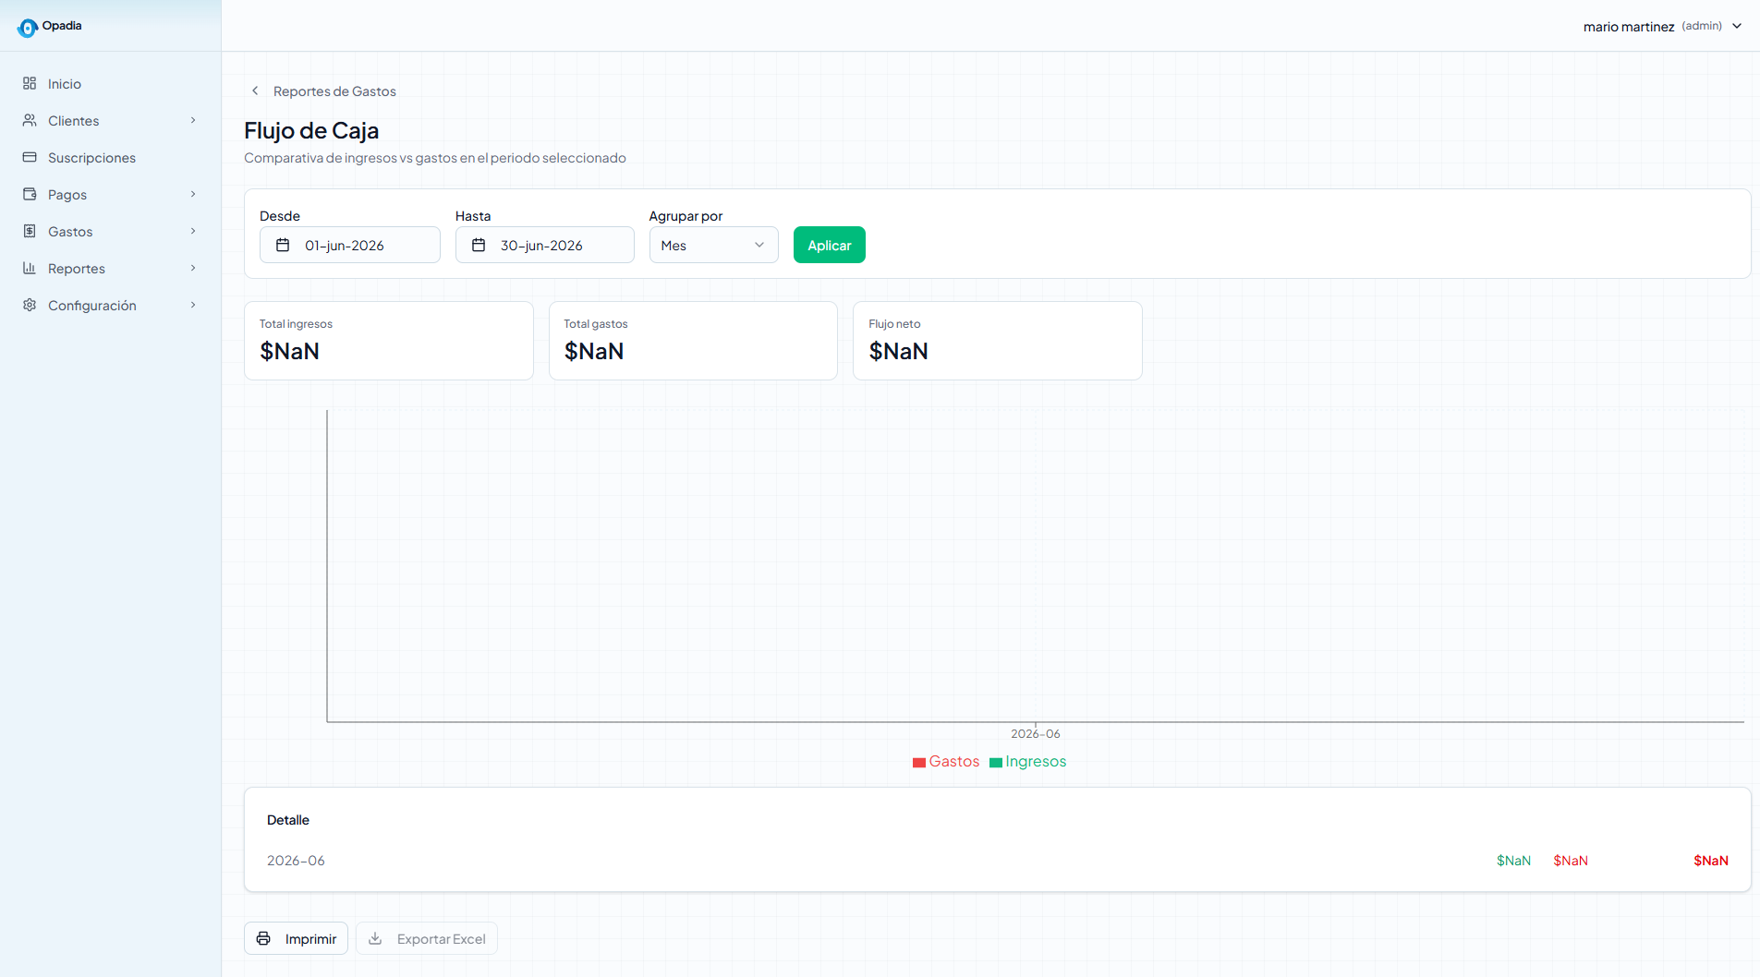Click the Aplicar button
1760x977 pixels.
pyautogui.click(x=829, y=245)
